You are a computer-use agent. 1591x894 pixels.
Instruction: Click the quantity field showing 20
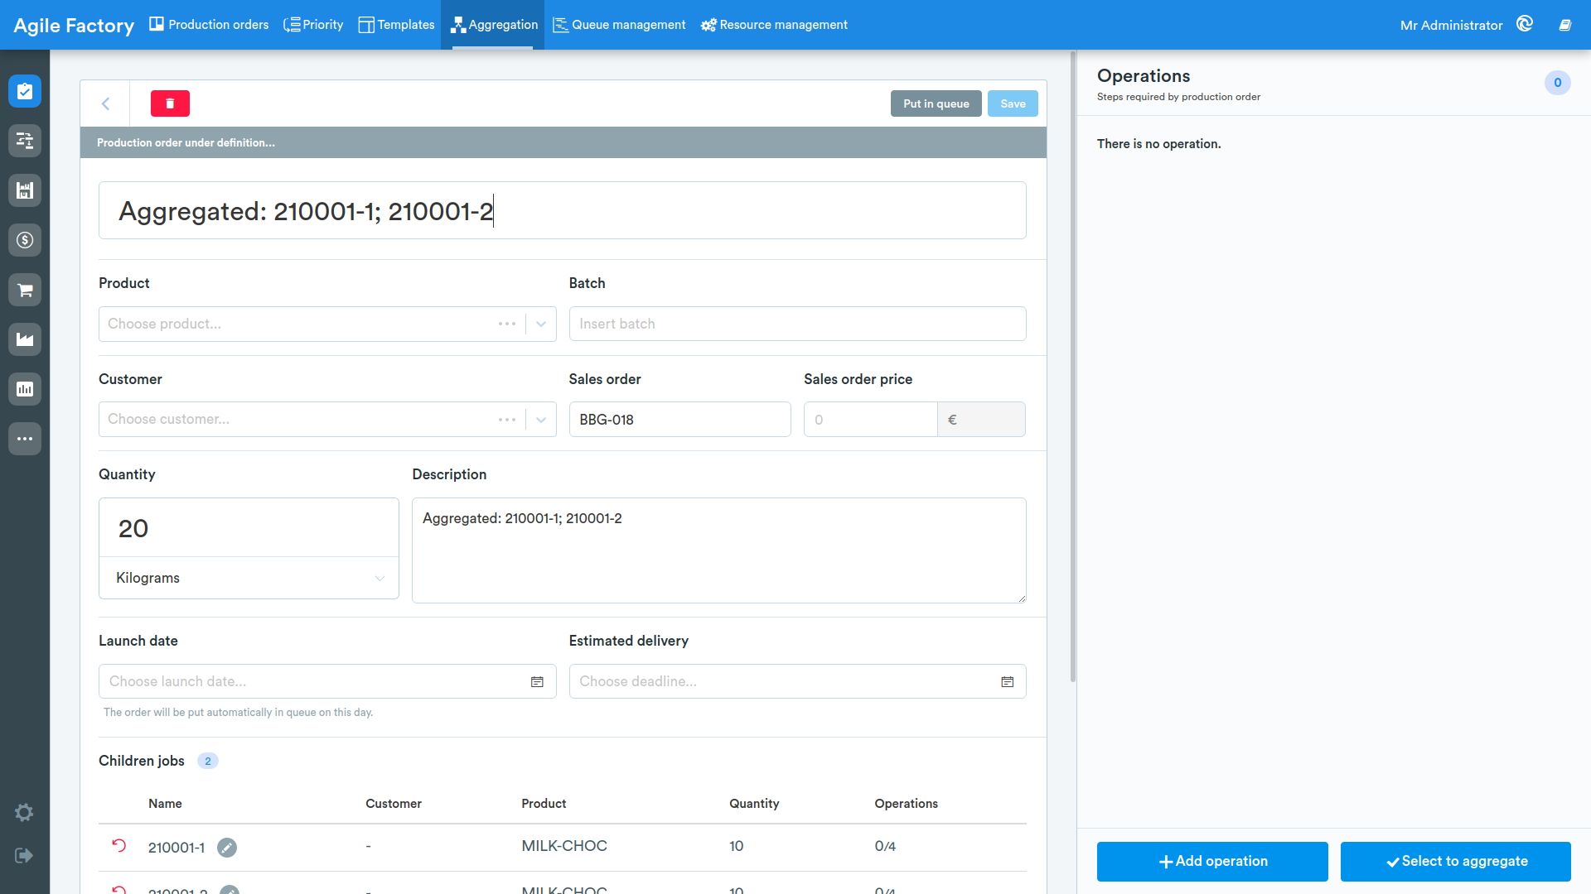click(249, 528)
